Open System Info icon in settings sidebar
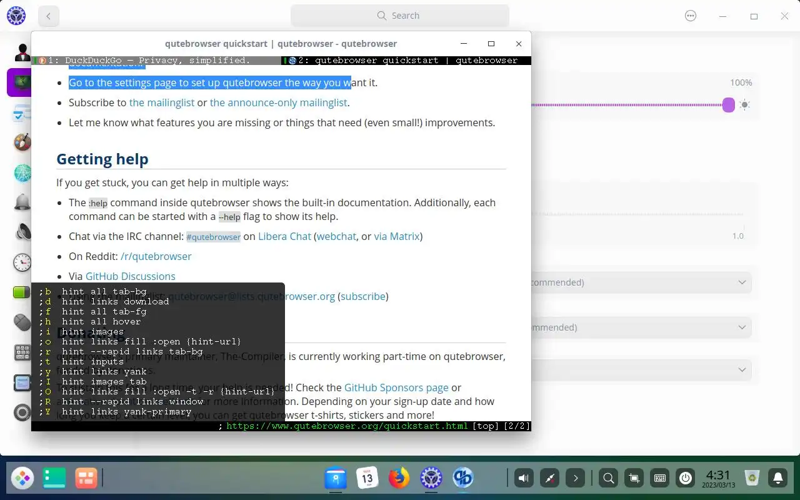The height and width of the screenshot is (500, 800). (x=22, y=382)
